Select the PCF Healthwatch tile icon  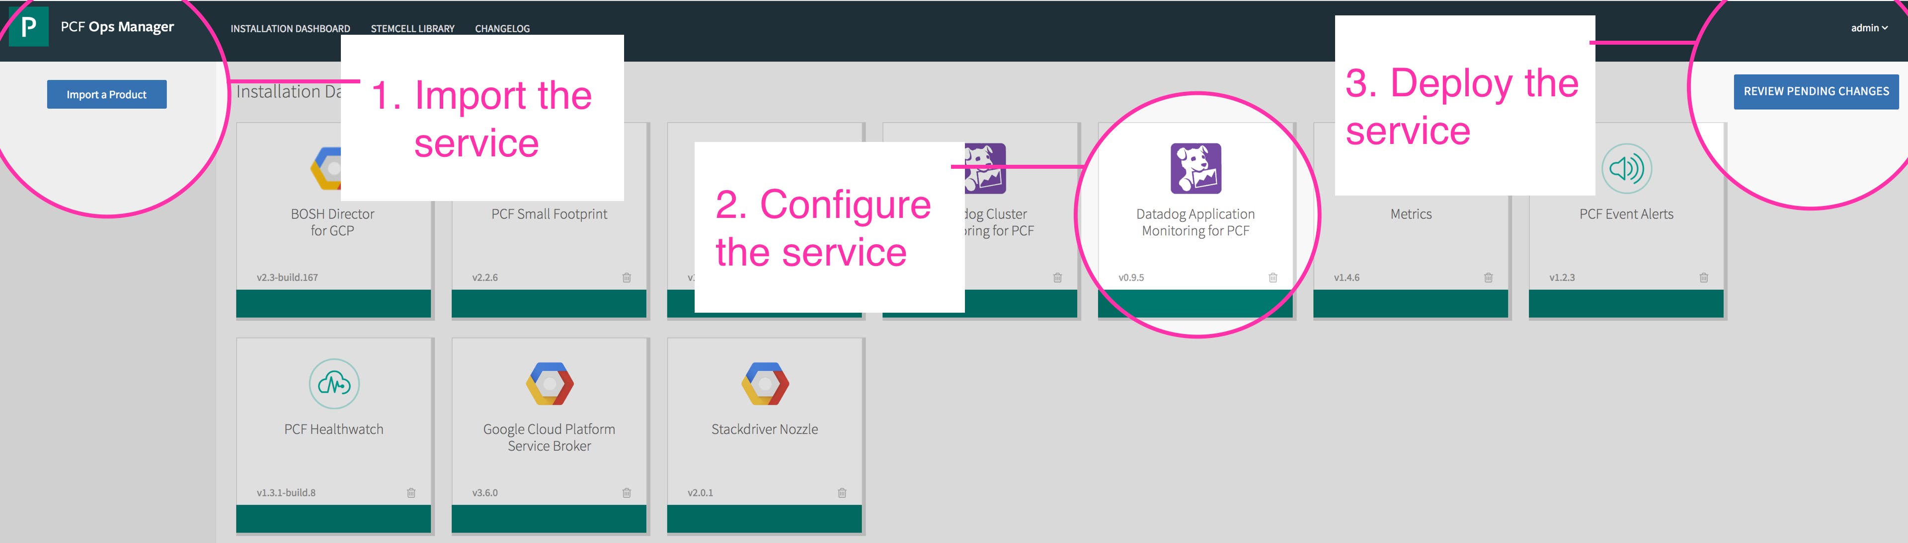pos(333,384)
